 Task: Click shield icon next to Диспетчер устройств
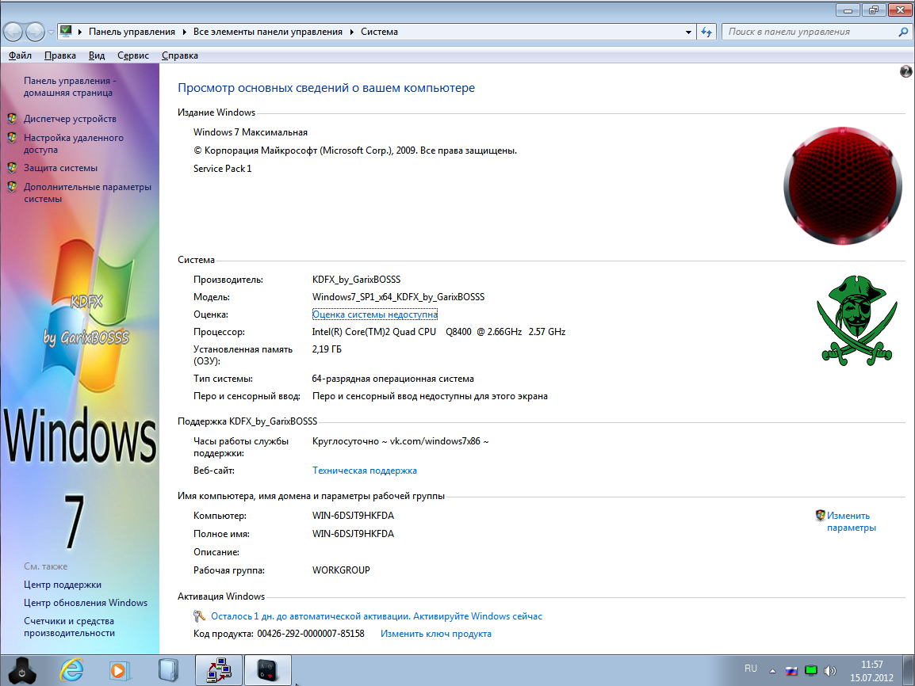pyautogui.click(x=12, y=119)
